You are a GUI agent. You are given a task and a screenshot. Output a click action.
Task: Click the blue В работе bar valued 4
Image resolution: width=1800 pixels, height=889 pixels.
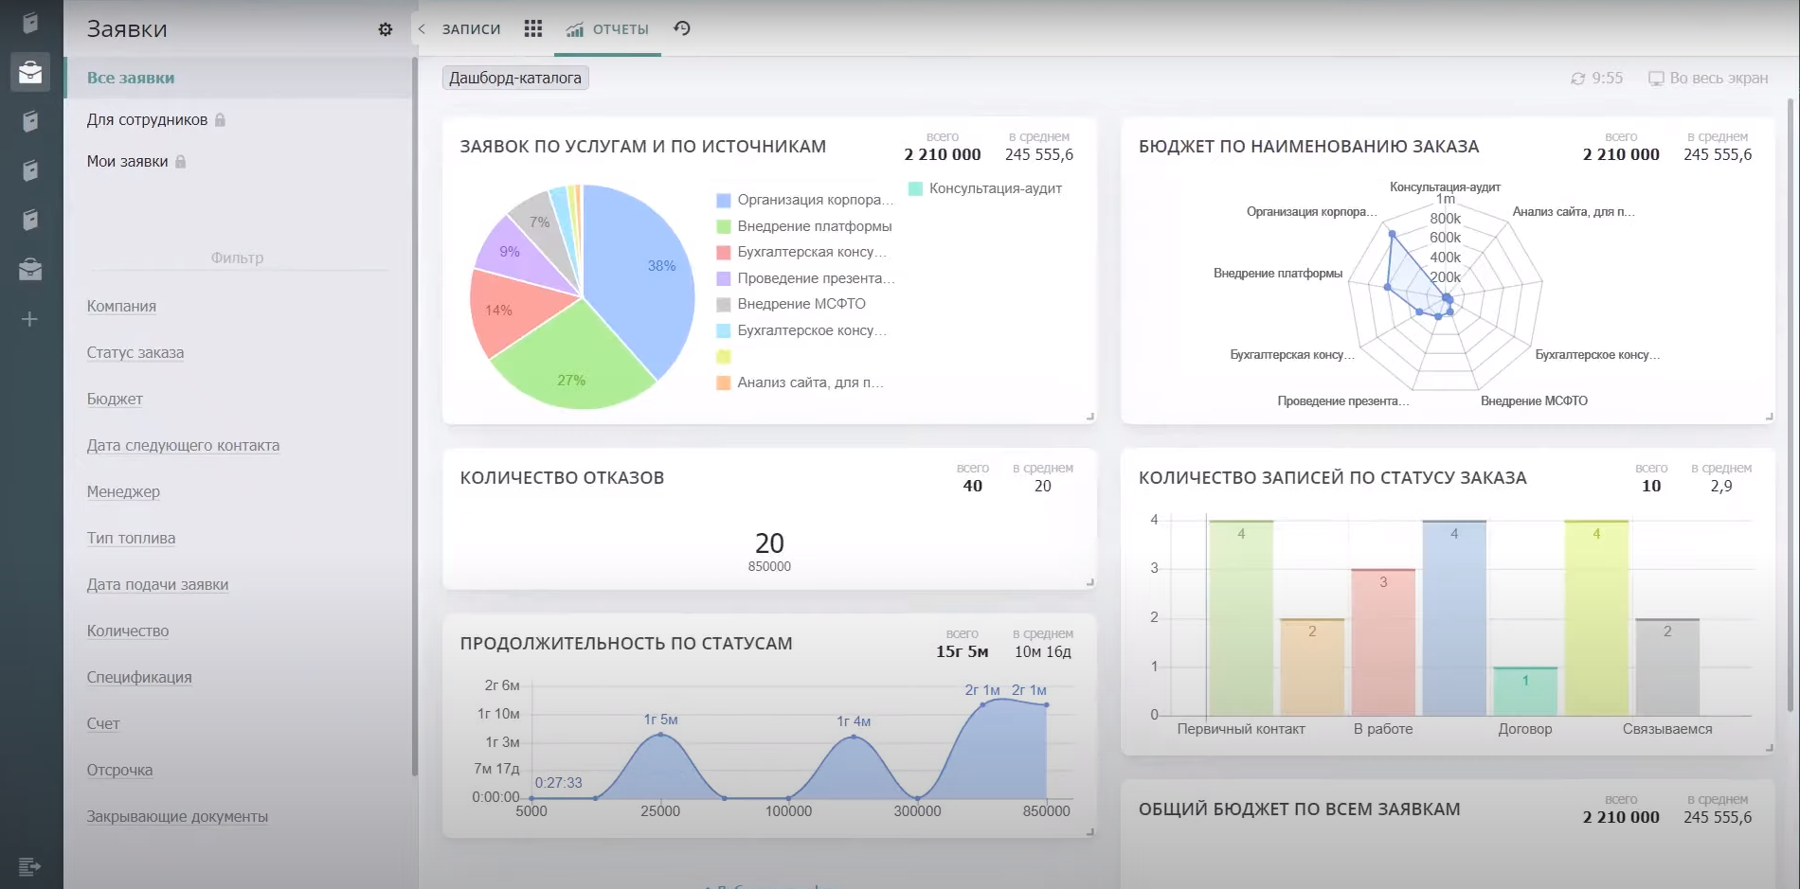coord(1454,617)
